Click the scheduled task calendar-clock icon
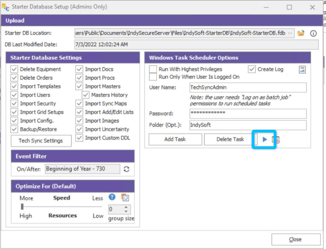The width and height of the screenshot is (326, 249). point(275,140)
